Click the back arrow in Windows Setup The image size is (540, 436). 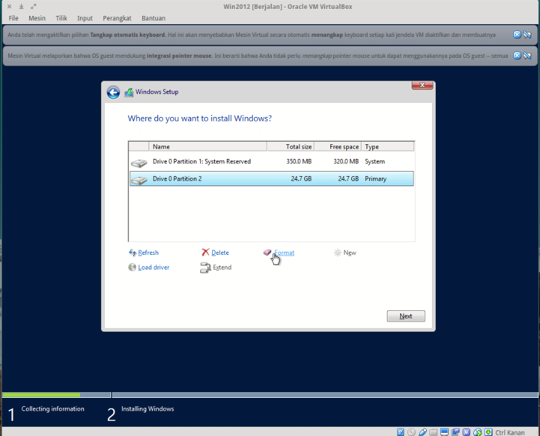(x=113, y=92)
